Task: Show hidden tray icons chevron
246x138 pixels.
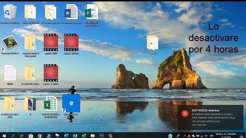Action: pyautogui.click(x=184, y=136)
